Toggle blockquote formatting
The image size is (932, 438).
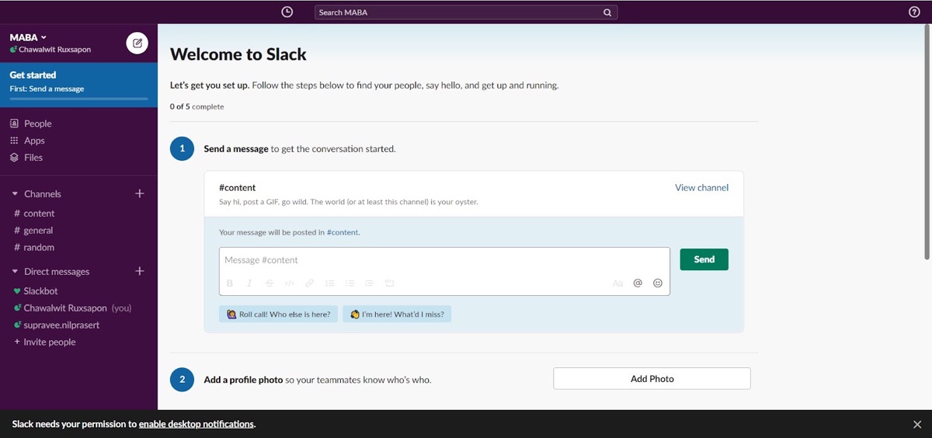click(369, 283)
